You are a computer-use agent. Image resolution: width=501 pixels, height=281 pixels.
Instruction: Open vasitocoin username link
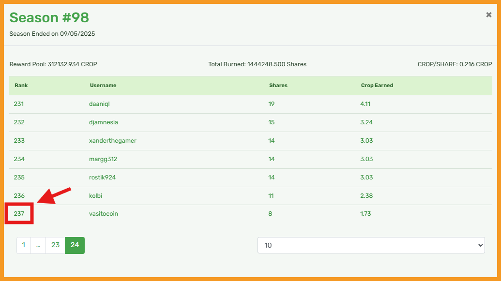[104, 214]
